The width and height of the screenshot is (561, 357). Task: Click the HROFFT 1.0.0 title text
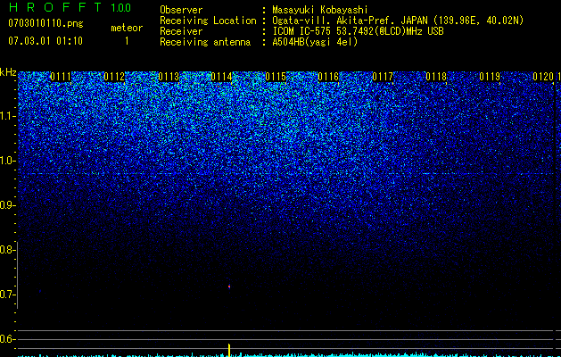coord(70,7)
